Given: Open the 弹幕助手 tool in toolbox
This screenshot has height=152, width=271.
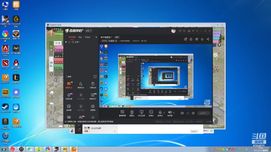Looking at the screenshot, I should pyautogui.click(x=69, y=85).
